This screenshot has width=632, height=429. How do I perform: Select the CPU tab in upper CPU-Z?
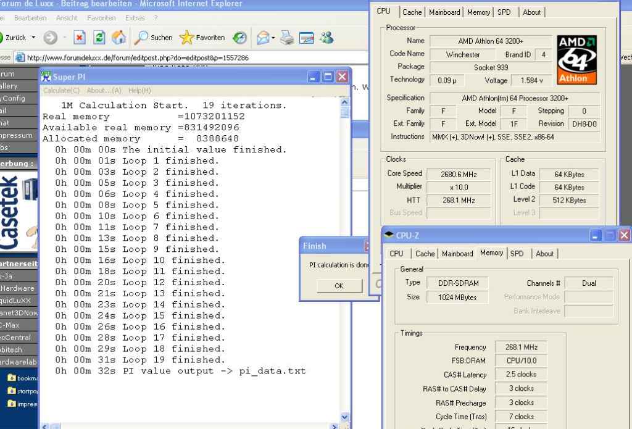(383, 11)
